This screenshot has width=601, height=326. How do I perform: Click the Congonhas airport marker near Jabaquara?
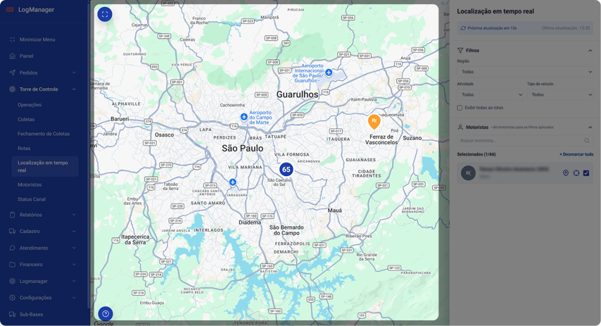232,182
